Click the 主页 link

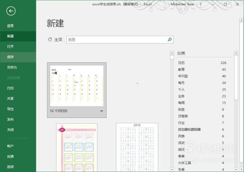tap(58, 40)
